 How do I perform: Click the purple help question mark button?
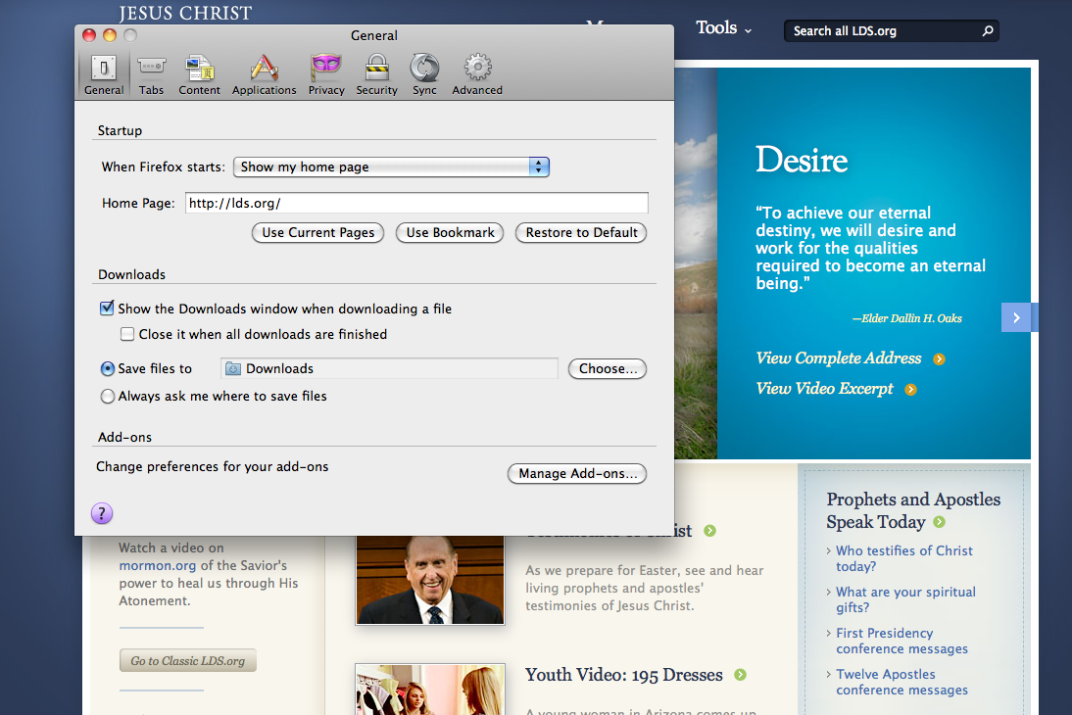pyautogui.click(x=102, y=513)
